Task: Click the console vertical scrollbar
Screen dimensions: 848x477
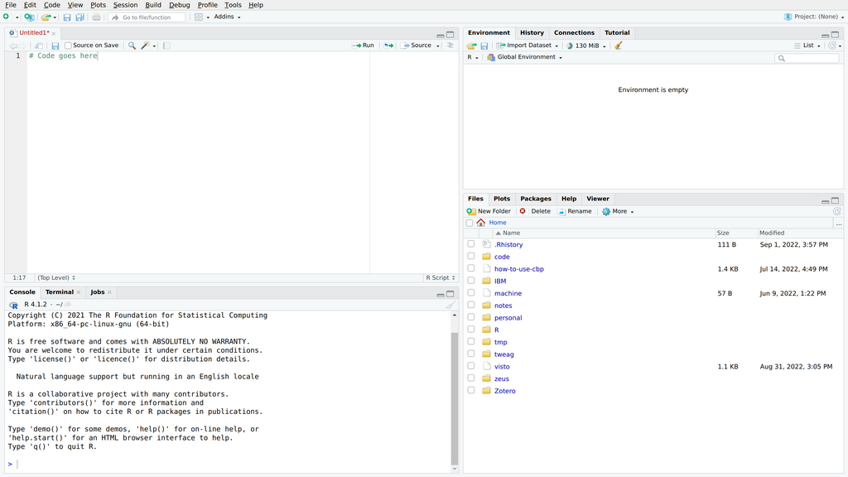Action: [454, 397]
